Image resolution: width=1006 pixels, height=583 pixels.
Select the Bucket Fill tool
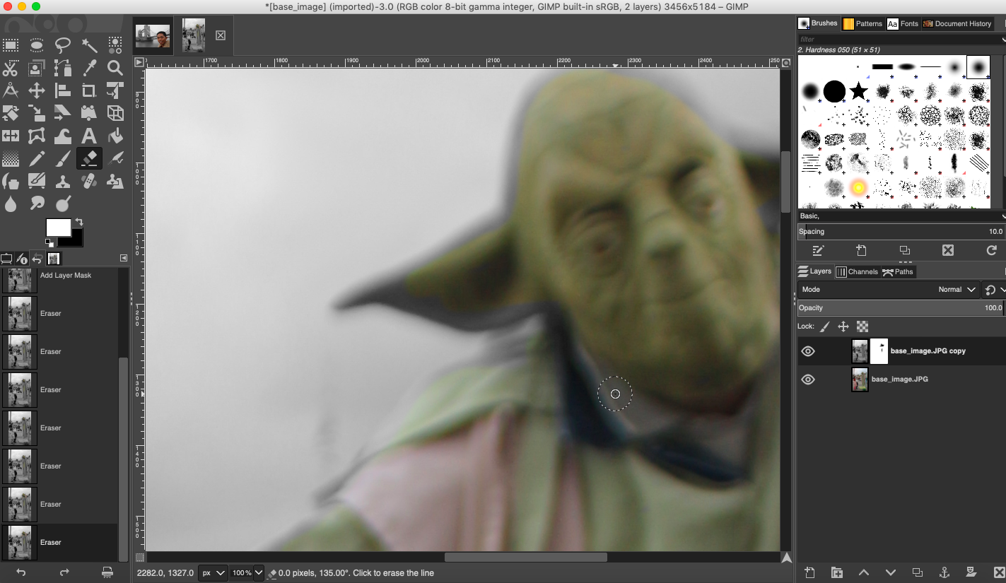point(115,136)
